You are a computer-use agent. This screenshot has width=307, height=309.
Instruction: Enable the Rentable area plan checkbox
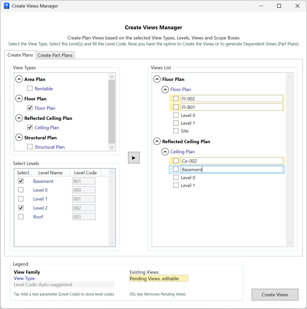coord(30,88)
